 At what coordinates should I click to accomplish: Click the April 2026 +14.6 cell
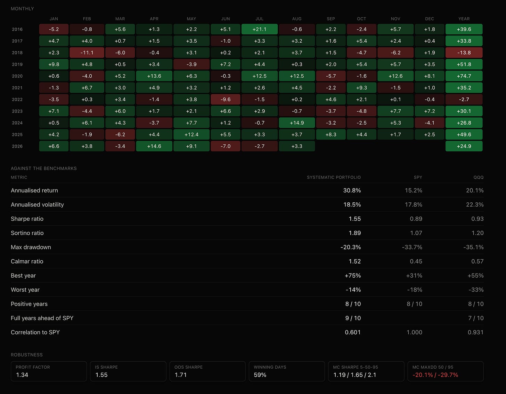[x=154, y=146]
